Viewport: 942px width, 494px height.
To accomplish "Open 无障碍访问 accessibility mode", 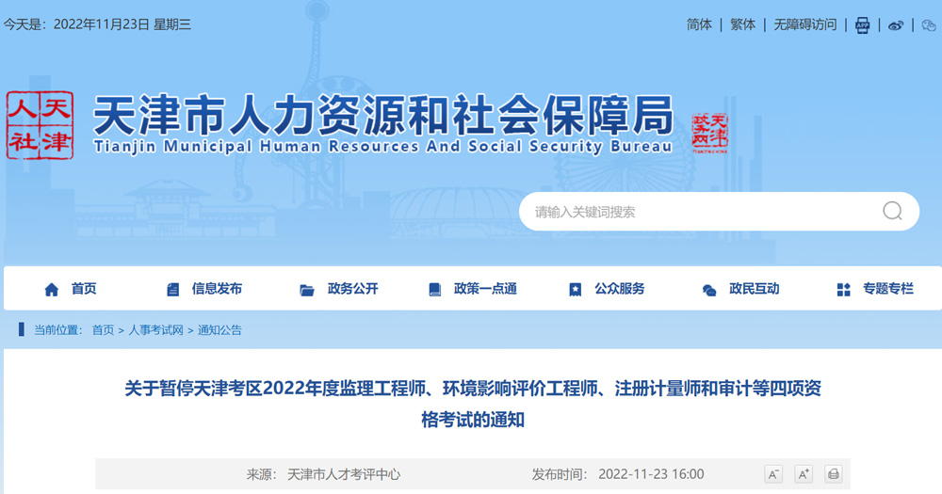I will (x=805, y=24).
